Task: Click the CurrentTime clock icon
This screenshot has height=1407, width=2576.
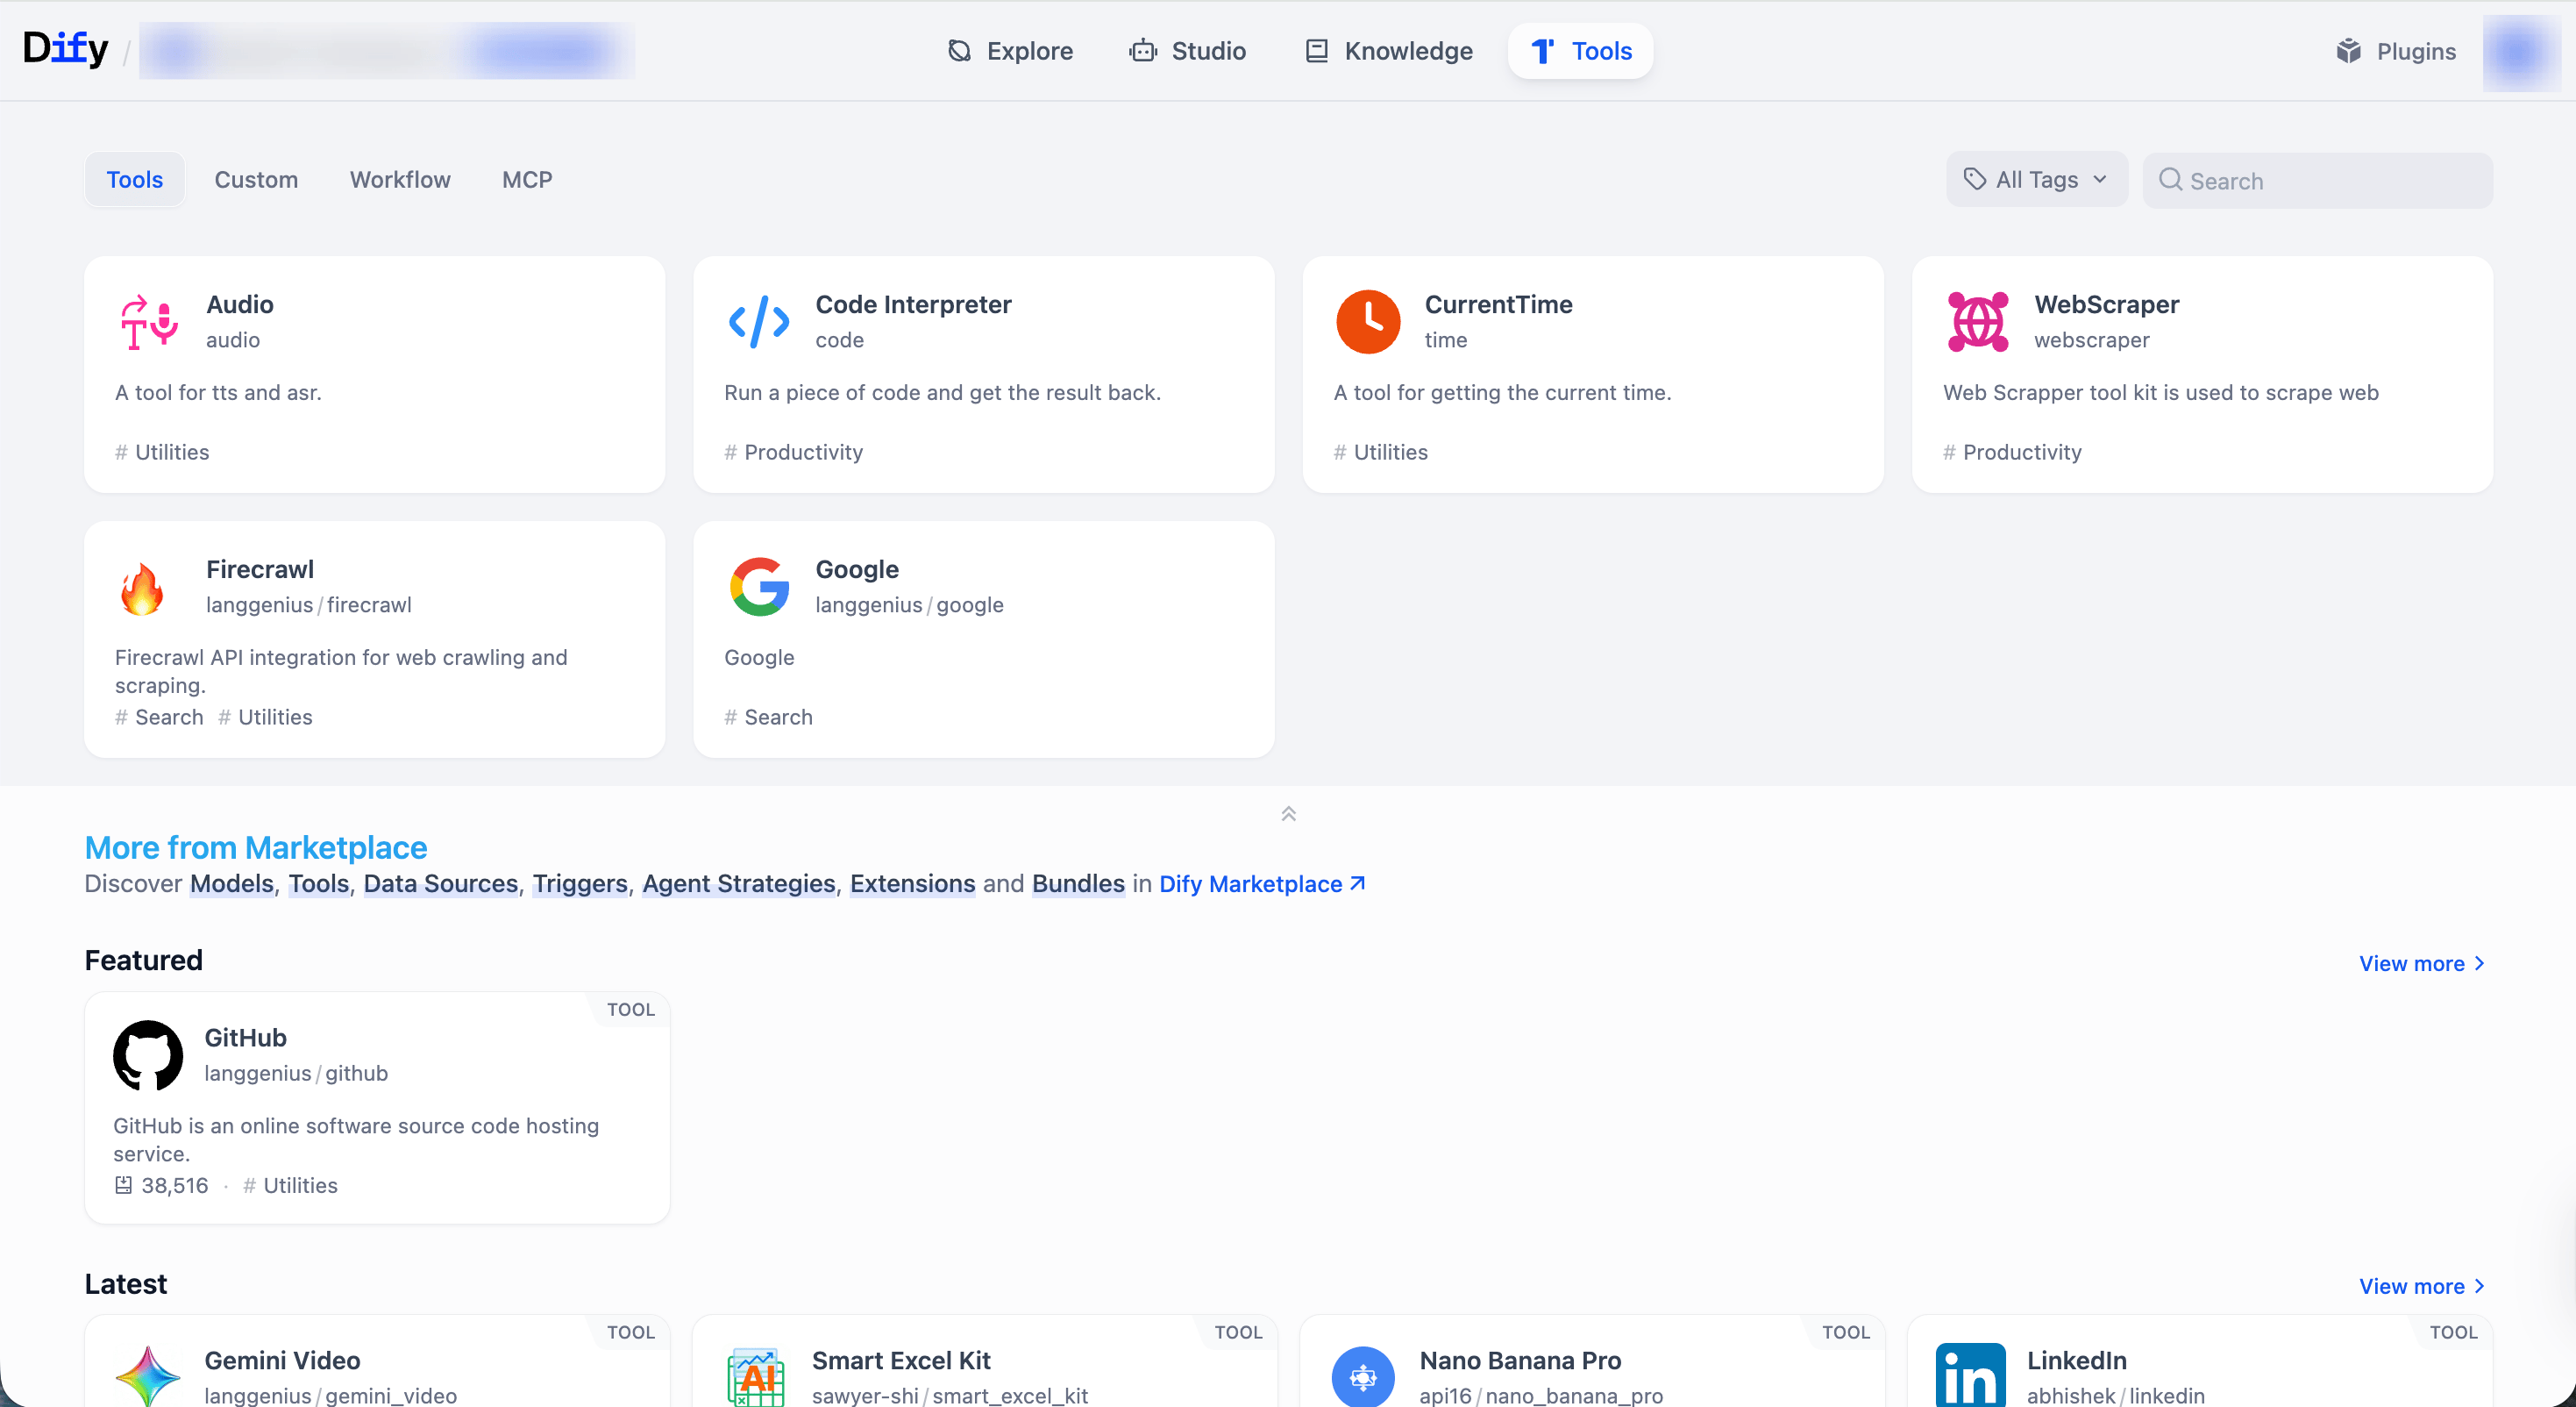Action: [x=1368, y=322]
